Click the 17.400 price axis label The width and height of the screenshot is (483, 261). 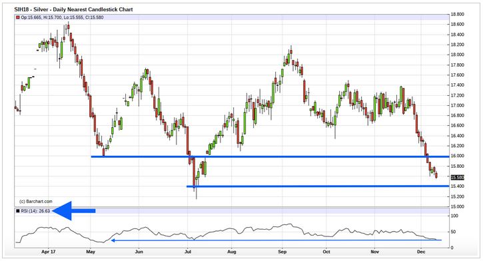pos(458,85)
